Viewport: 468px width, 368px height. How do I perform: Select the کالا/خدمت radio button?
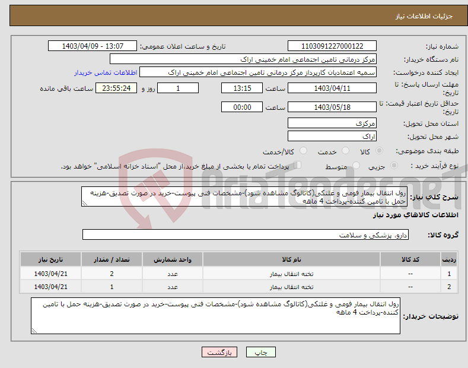tap(303, 151)
